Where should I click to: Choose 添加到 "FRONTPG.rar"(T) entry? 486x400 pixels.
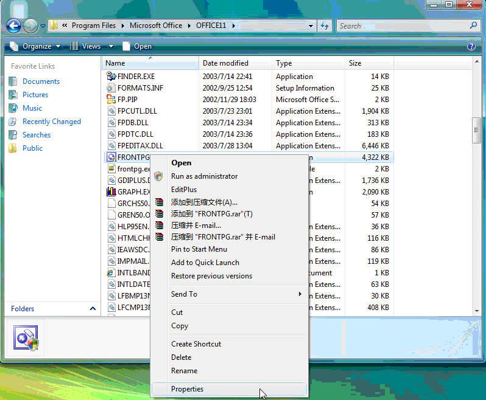pos(229,214)
